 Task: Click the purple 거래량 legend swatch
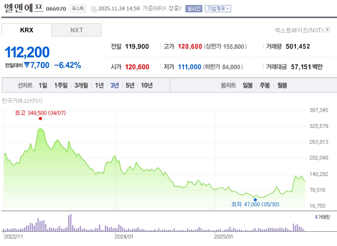[x=316, y=217]
